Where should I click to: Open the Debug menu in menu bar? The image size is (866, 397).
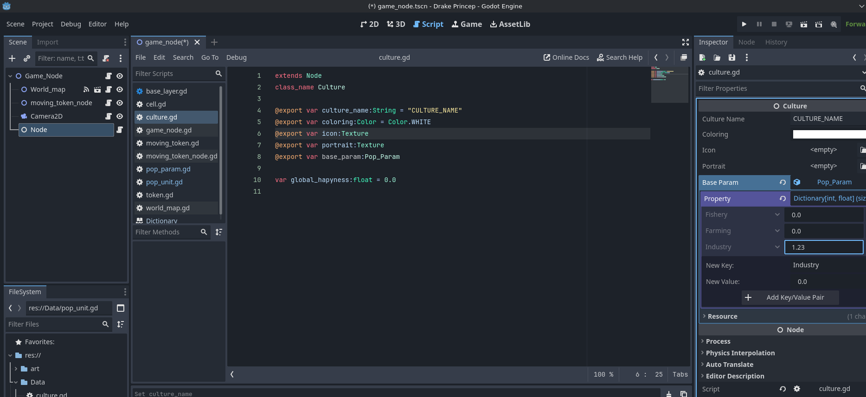[x=71, y=24]
